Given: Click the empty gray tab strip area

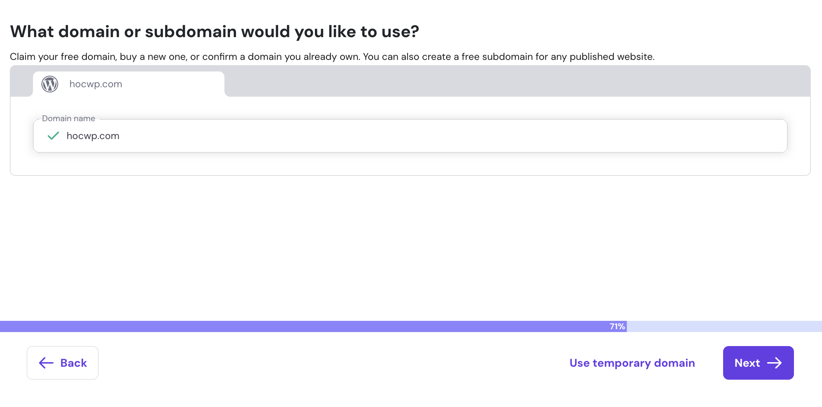Looking at the screenshot, I should pos(516,81).
